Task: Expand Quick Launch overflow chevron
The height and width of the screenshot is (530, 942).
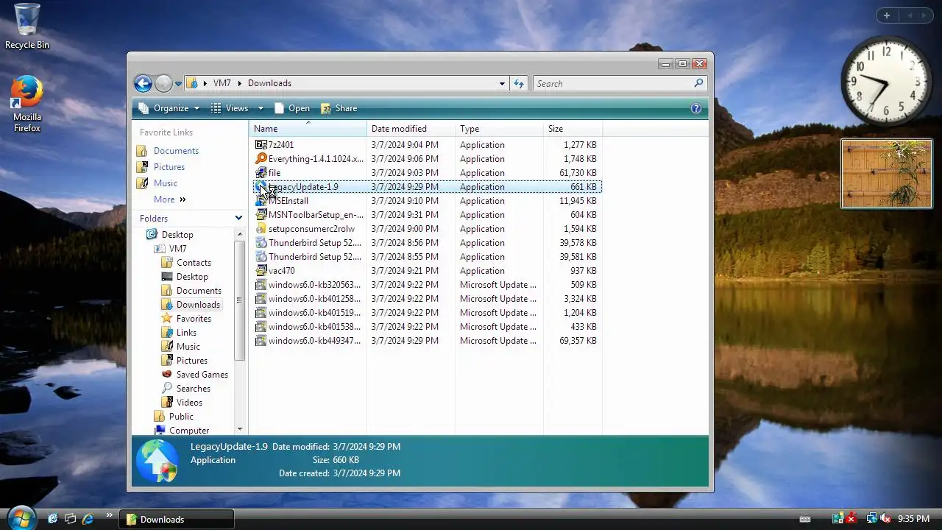Action: [x=110, y=515]
